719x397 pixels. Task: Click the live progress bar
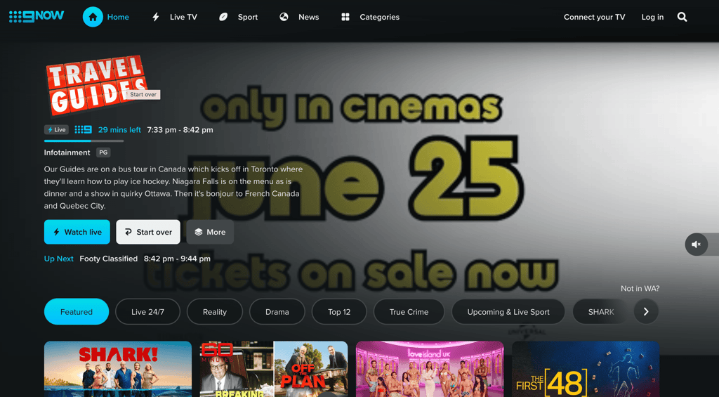(84, 141)
